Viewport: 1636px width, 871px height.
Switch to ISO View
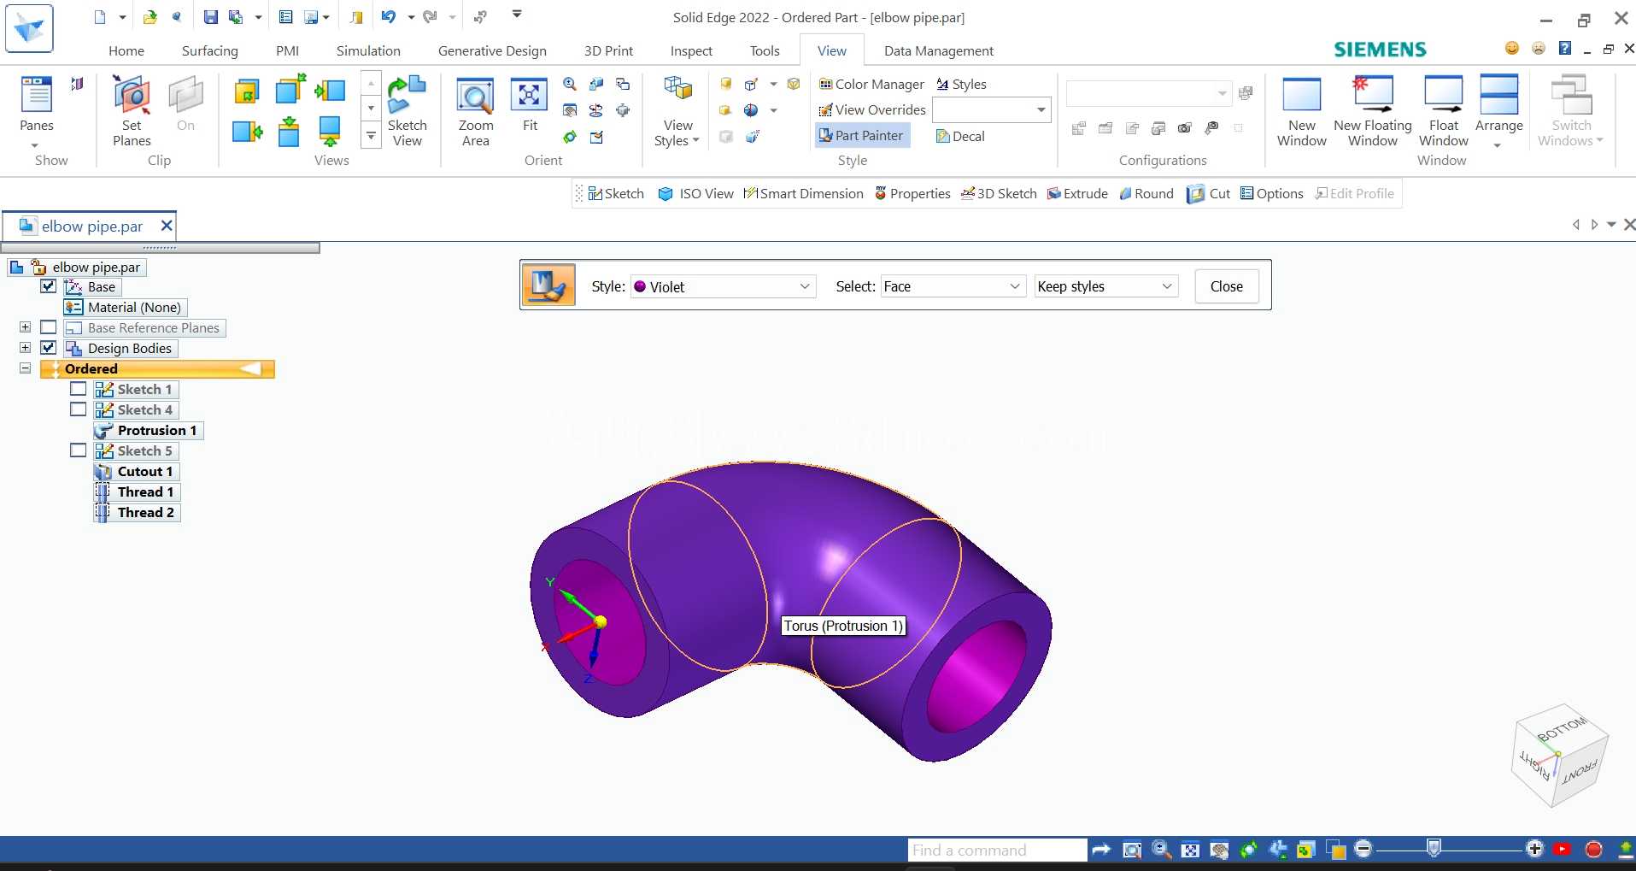click(696, 194)
